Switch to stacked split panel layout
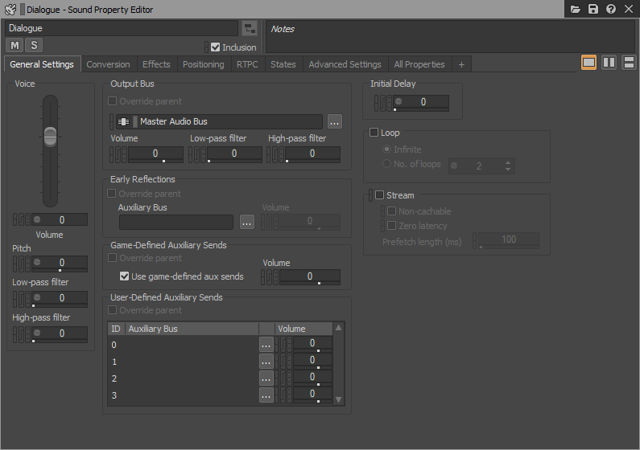The image size is (640, 450). pos(628,63)
